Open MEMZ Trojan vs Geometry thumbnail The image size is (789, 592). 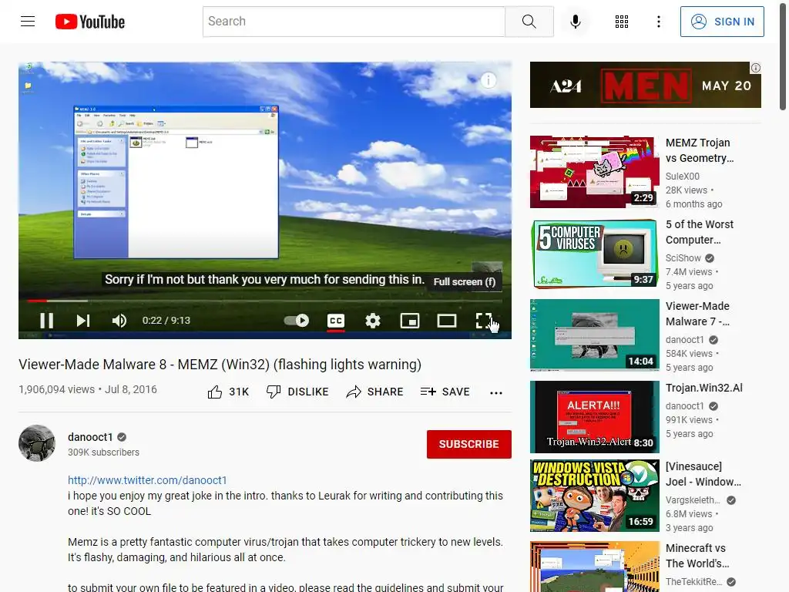(594, 172)
